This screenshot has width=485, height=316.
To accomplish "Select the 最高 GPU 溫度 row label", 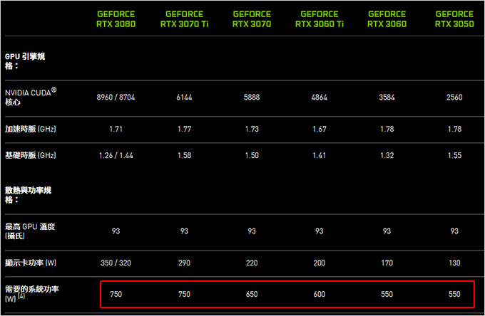I will 30,231.
